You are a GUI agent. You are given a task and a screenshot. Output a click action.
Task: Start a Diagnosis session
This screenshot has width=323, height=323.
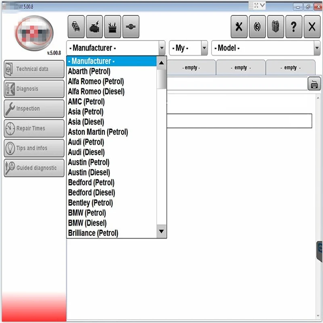[x=34, y=88]
